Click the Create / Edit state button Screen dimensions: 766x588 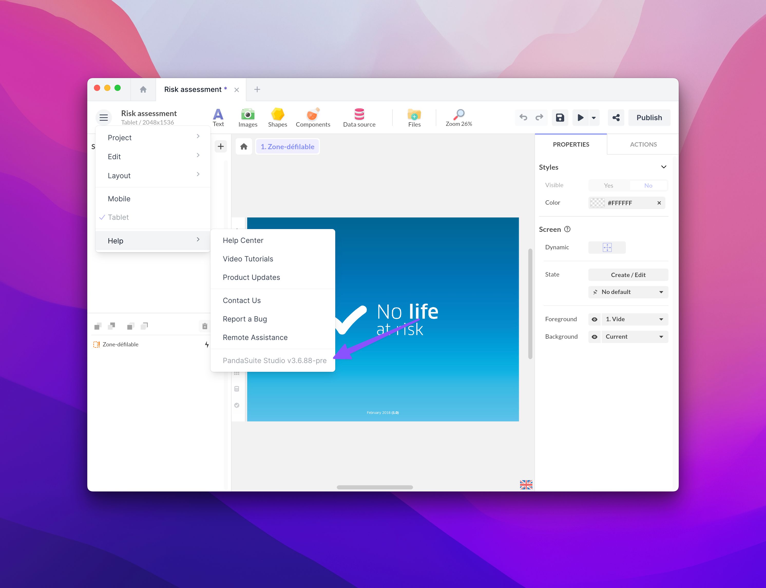pyautogui.click(x=628, y=275)
